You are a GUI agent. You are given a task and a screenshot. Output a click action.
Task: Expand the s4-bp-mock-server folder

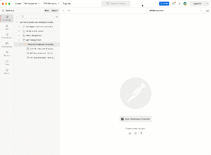[19, 31]
